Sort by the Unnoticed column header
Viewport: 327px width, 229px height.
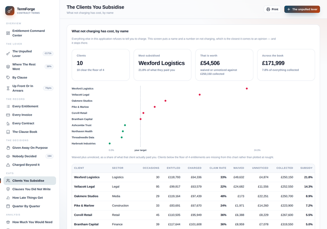pyautogui.click(x=260, y=168)
